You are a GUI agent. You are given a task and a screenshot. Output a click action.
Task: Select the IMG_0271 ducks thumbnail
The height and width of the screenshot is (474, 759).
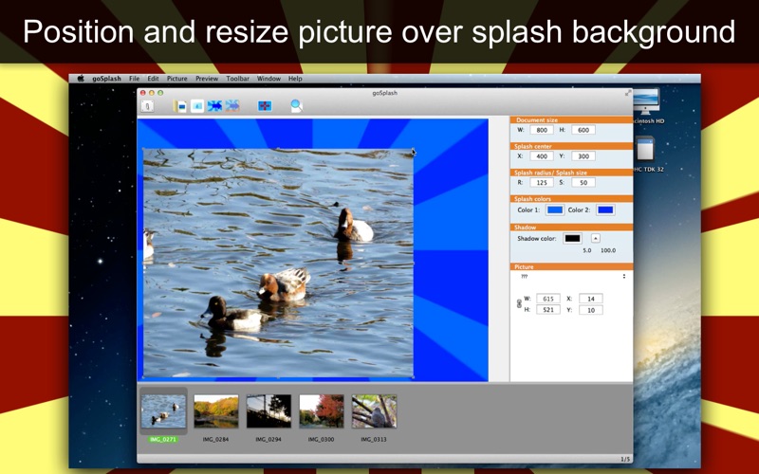click(163, 411)
